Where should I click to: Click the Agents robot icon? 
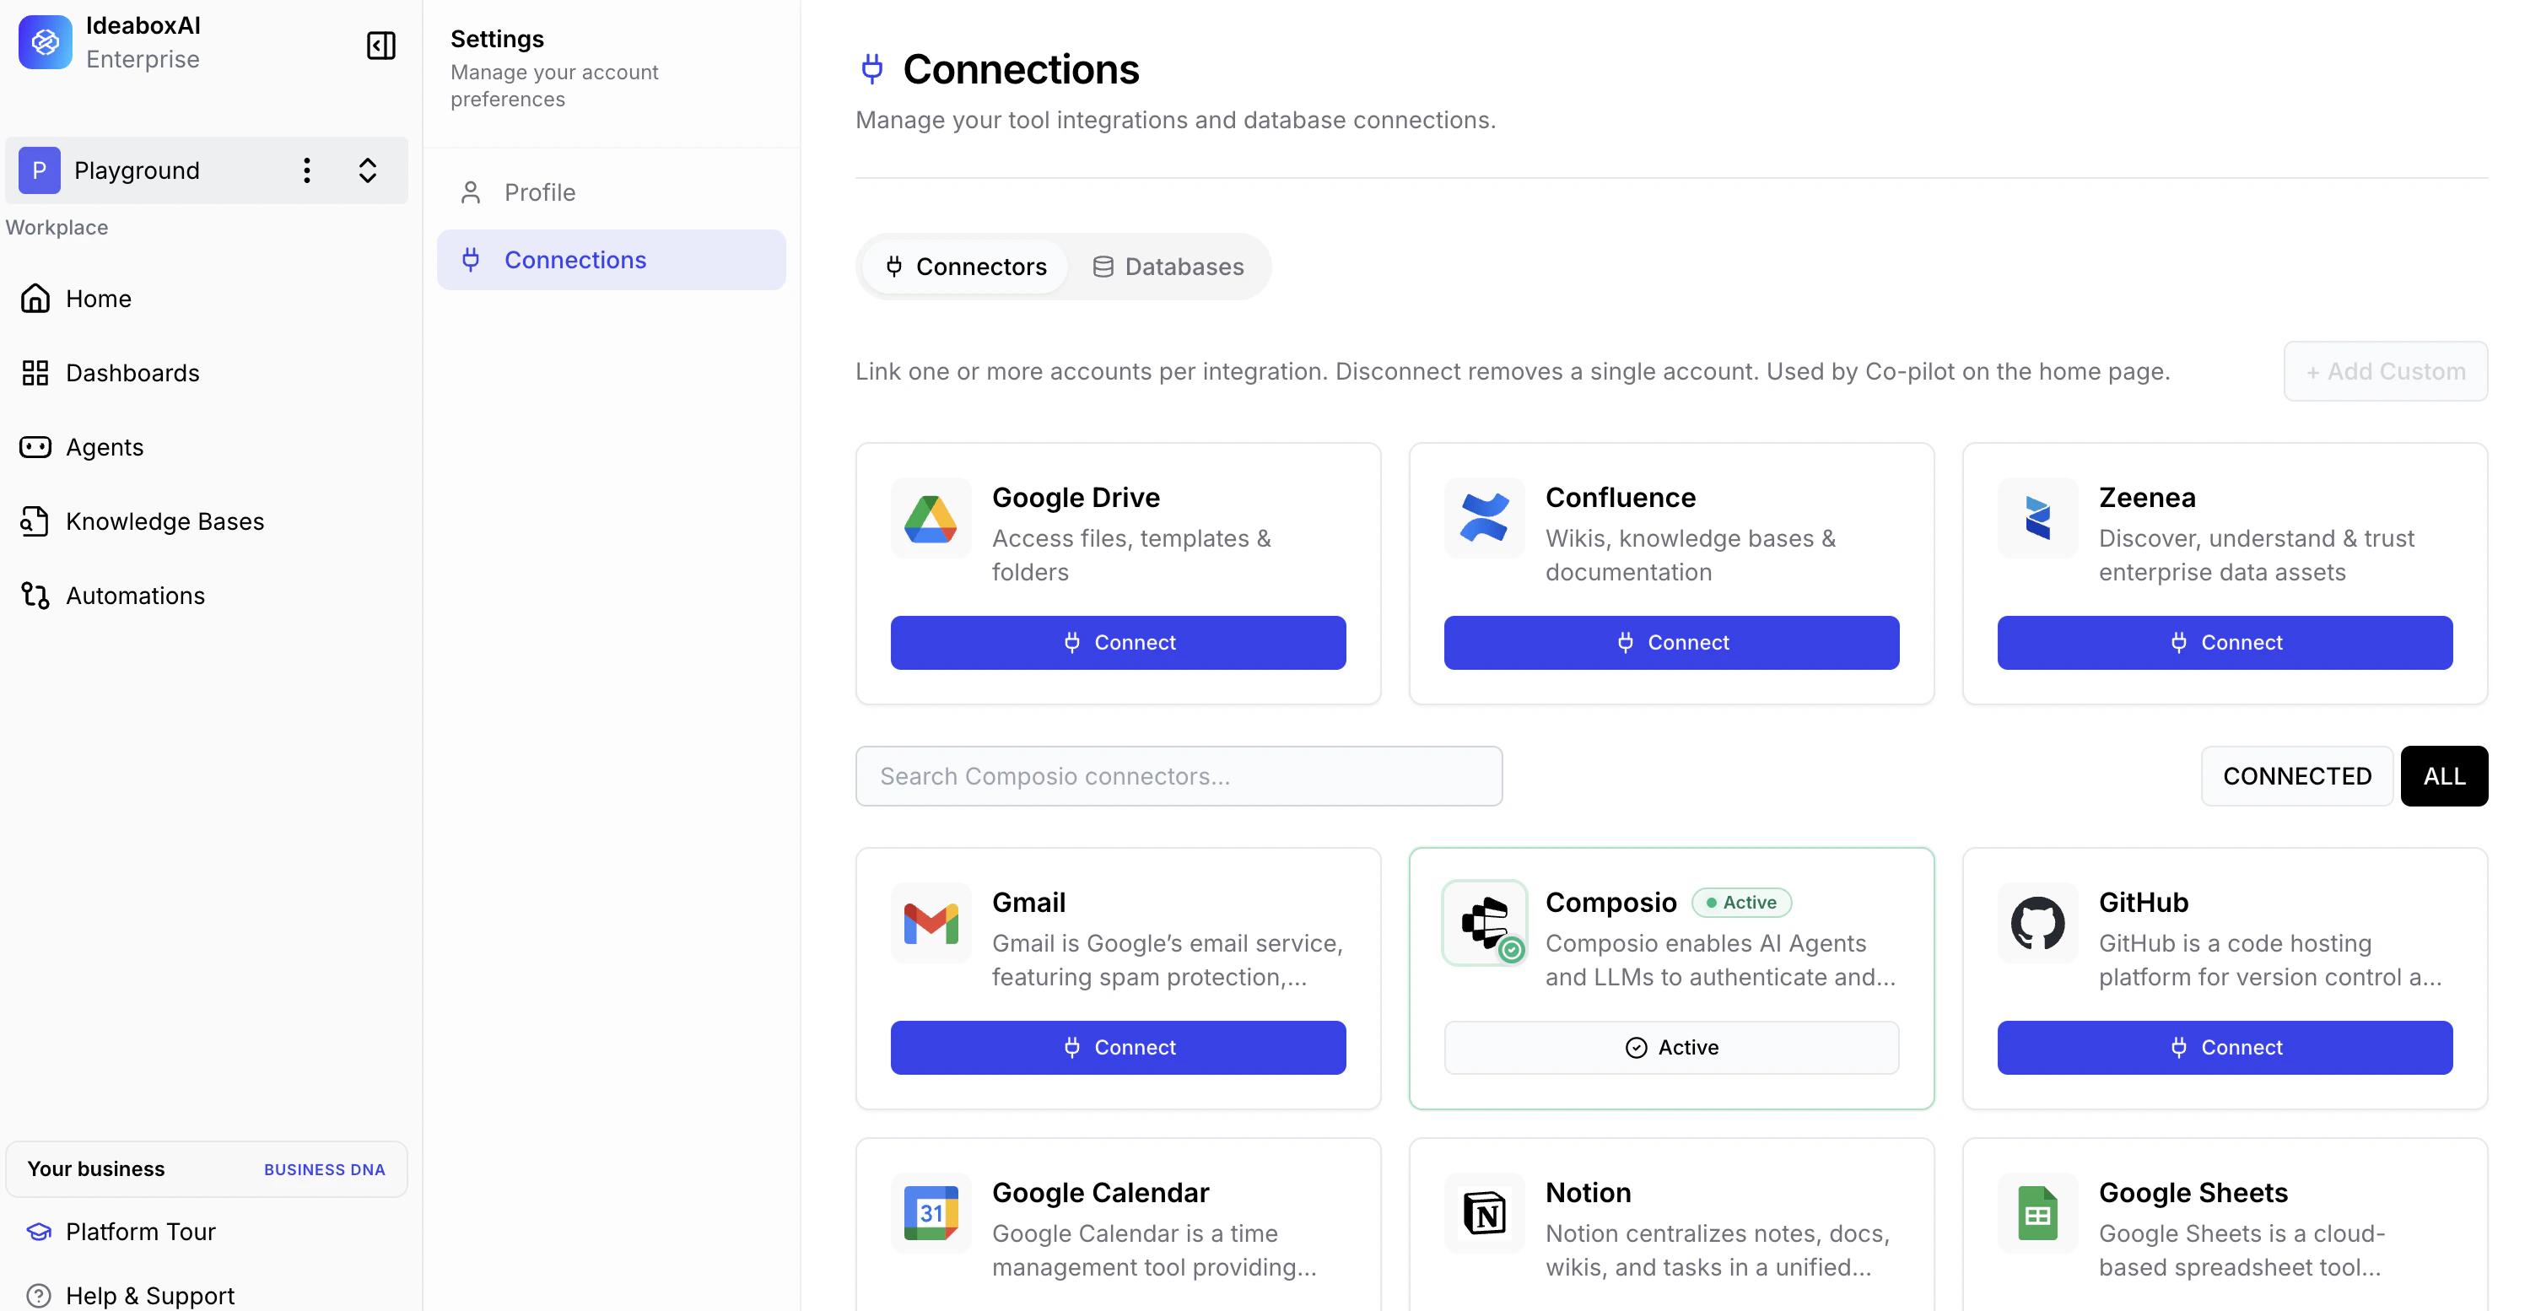tap(35, 447)
